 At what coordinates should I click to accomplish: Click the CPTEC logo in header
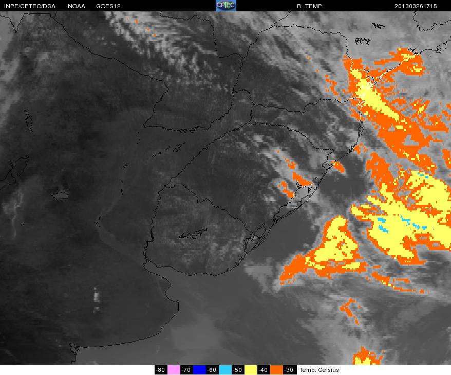[226, 6]
